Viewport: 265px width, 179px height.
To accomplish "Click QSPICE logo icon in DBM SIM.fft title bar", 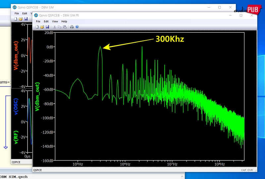I will pyautogui.click(x=36, y=15).
